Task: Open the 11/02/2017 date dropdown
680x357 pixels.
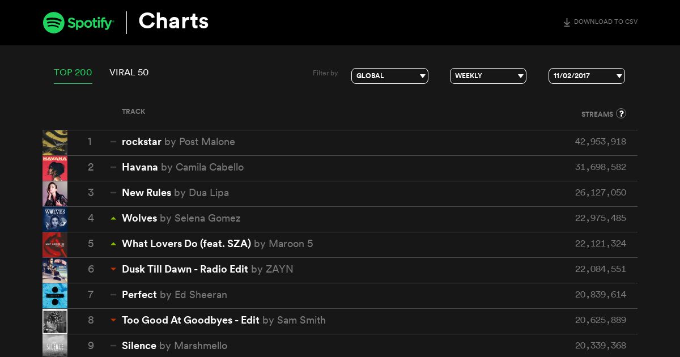Action: 586,76
